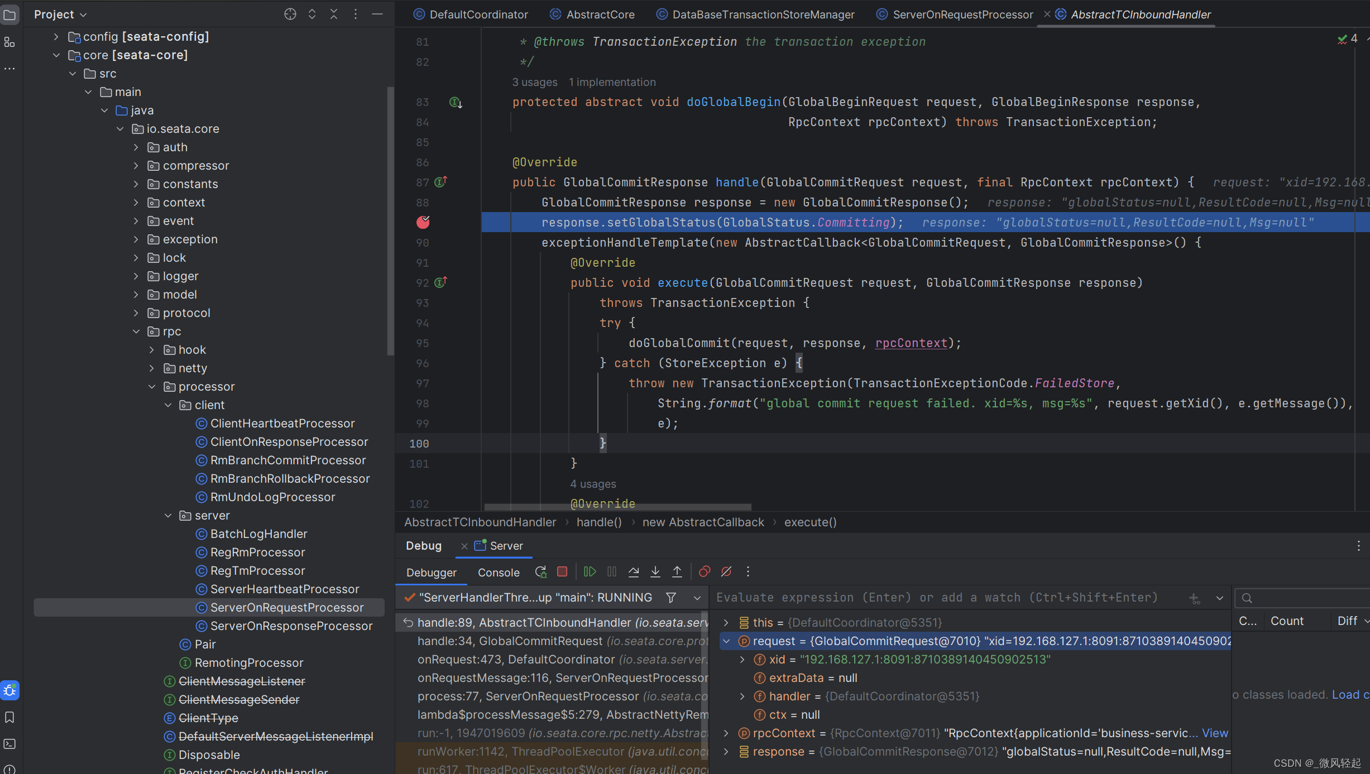Filter threads with funnel icon

click(x=671, y=598)
